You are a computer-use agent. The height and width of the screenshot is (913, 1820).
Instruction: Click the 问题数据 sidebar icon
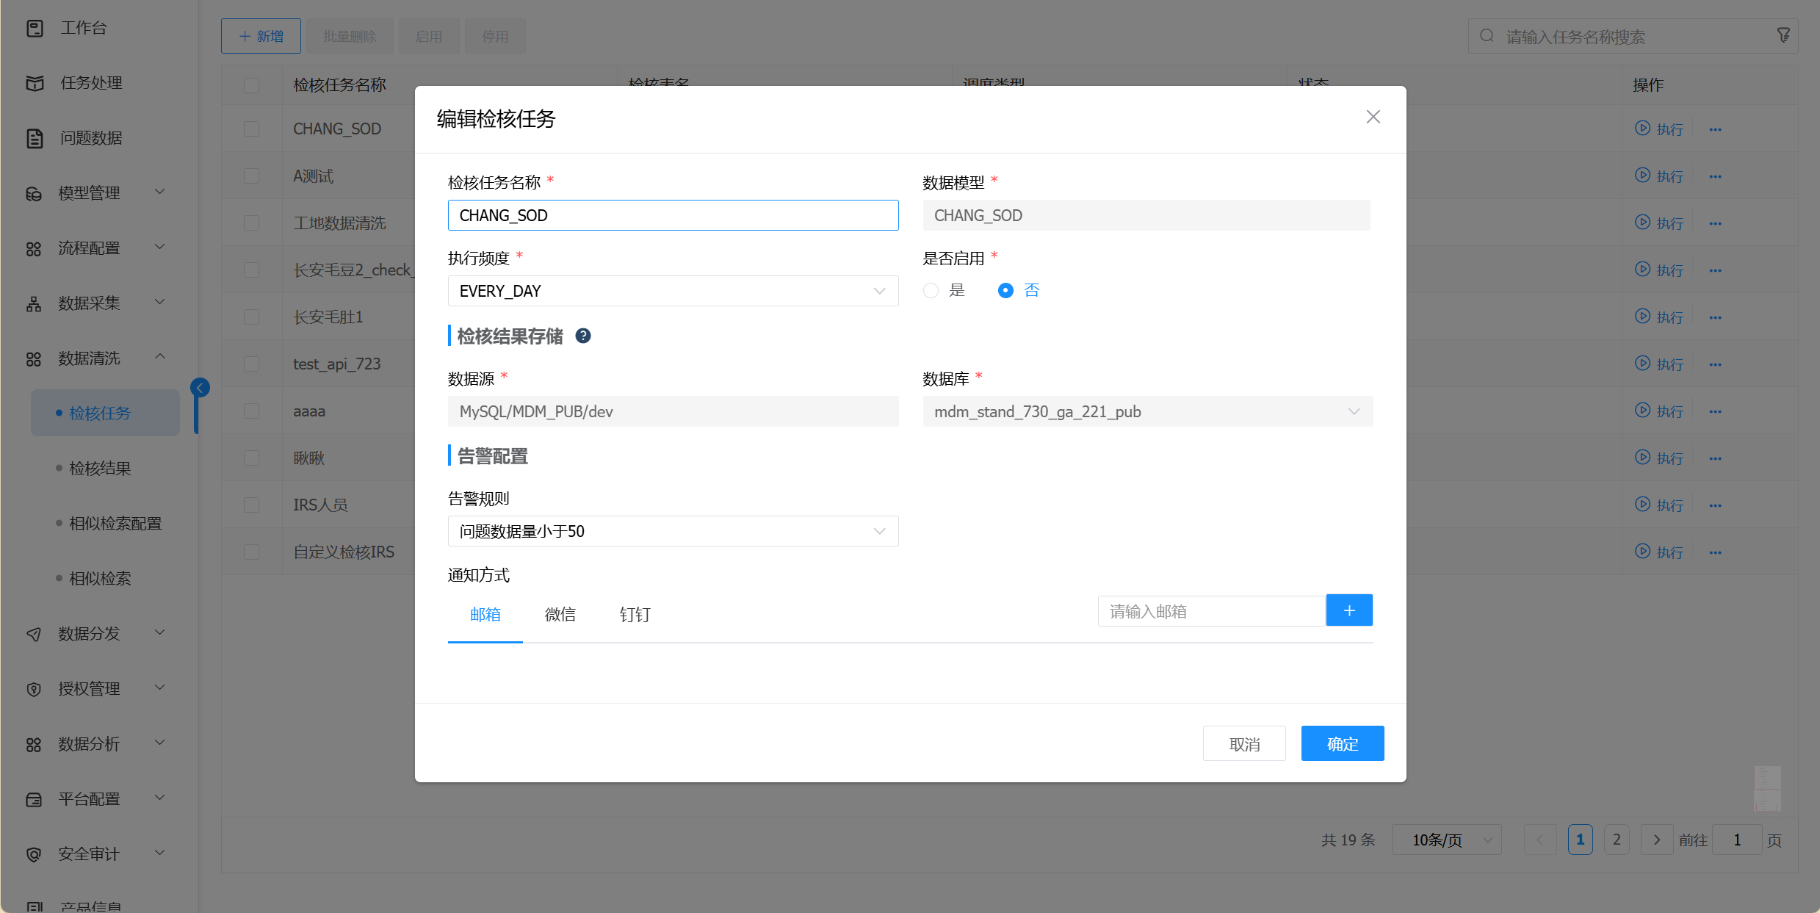pos(35,138)
